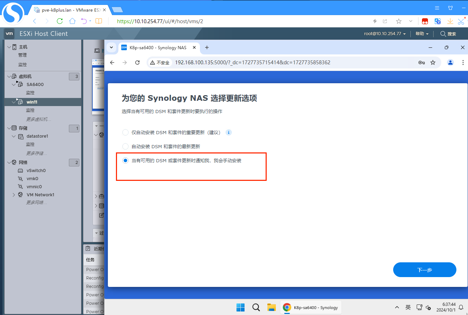
Task: Click the 下一步 next button
Action: pyautogui.click(x=424, y=270)
